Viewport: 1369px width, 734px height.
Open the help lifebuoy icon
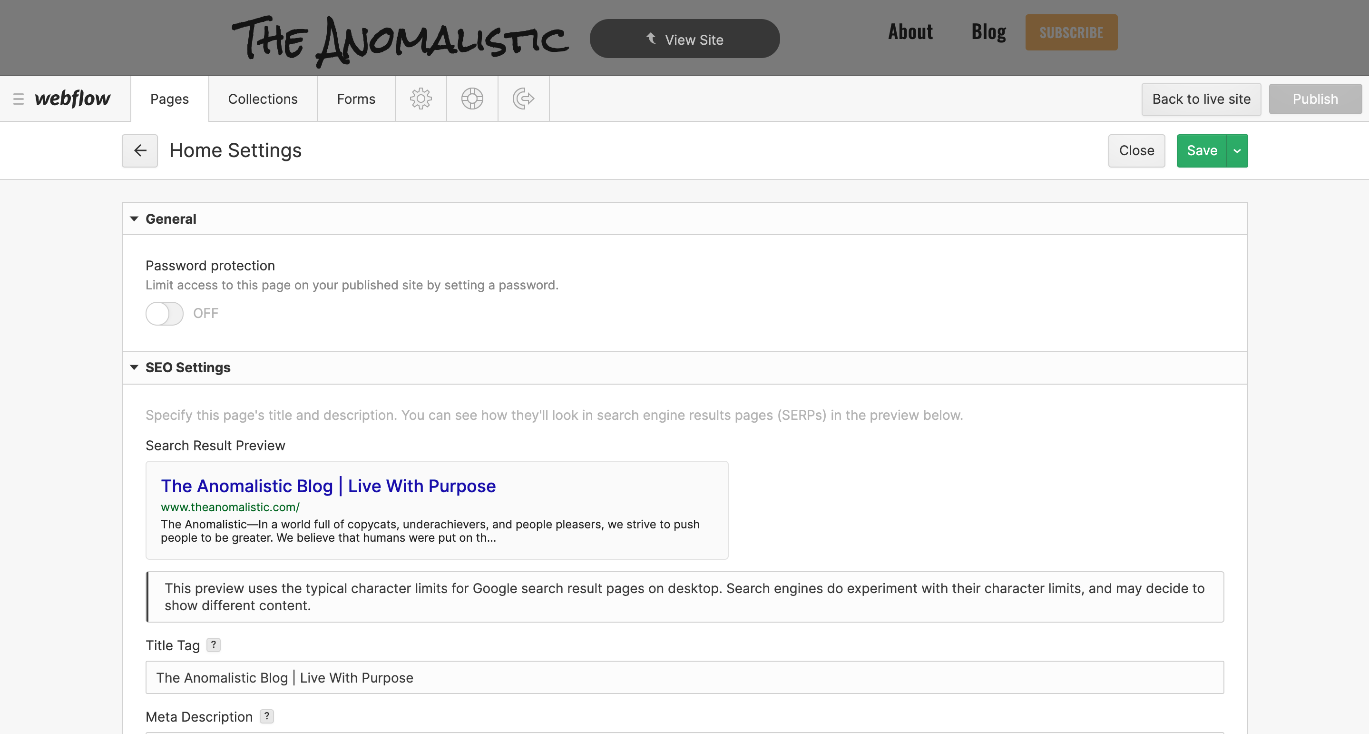click(x=472, y=99)
